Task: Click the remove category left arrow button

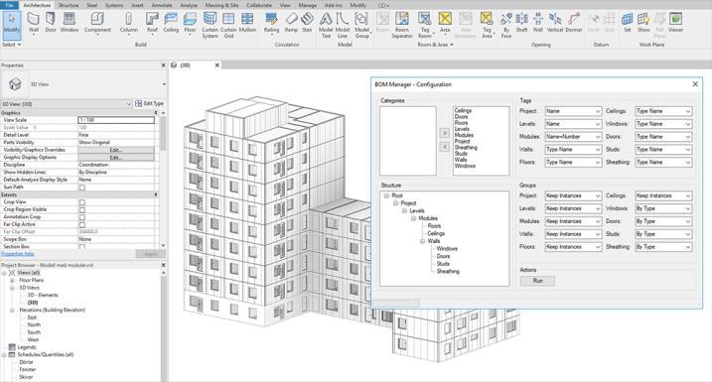Action: click(x=445, y=147)
